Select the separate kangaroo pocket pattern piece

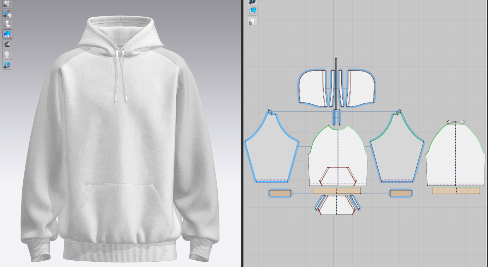pos(337,205)
